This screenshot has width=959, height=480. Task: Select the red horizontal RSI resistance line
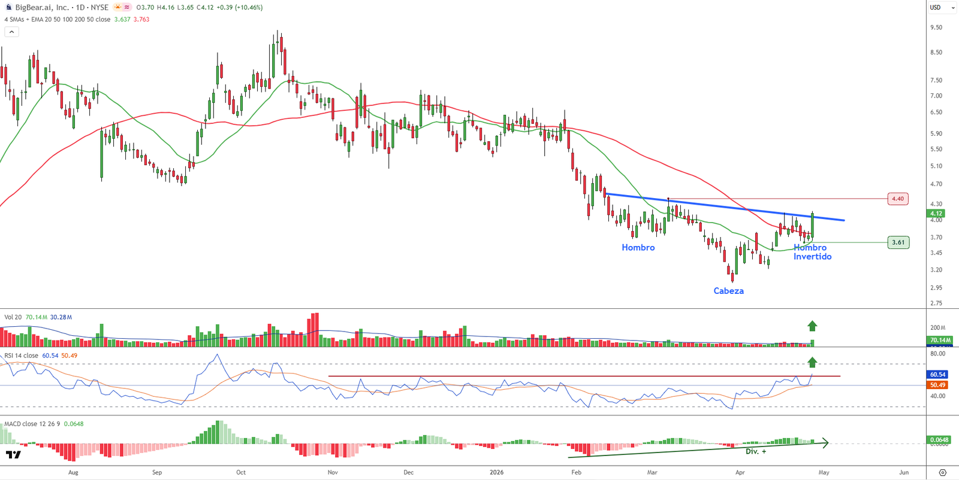point(539,376)
